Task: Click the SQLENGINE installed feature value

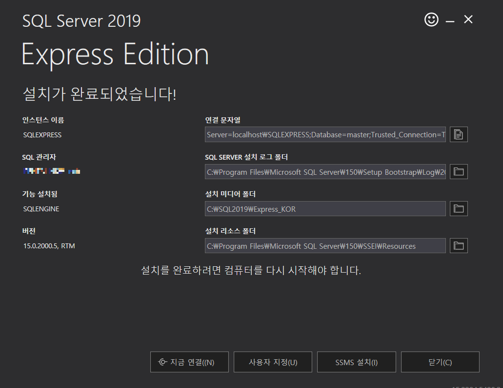Action: tap(41, 209)
